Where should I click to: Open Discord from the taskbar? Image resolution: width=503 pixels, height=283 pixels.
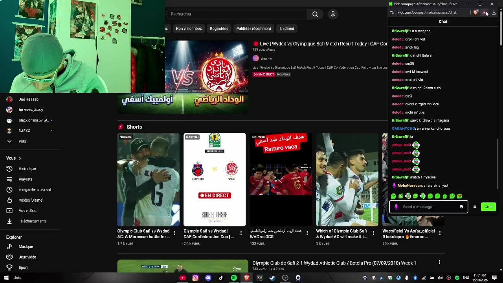point(208,278)
